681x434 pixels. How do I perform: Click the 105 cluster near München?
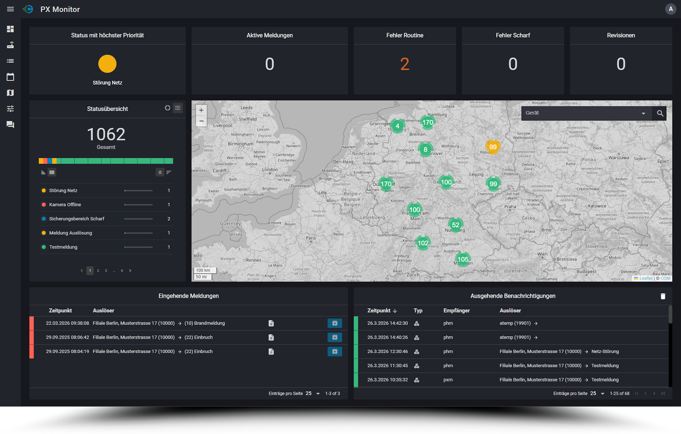tap(463, 259)
